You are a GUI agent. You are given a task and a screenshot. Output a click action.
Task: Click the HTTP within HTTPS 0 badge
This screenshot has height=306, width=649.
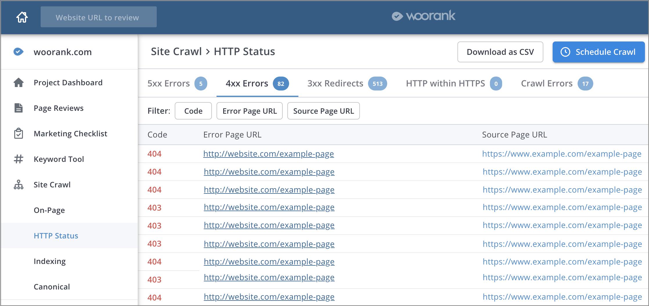[496, 84]
